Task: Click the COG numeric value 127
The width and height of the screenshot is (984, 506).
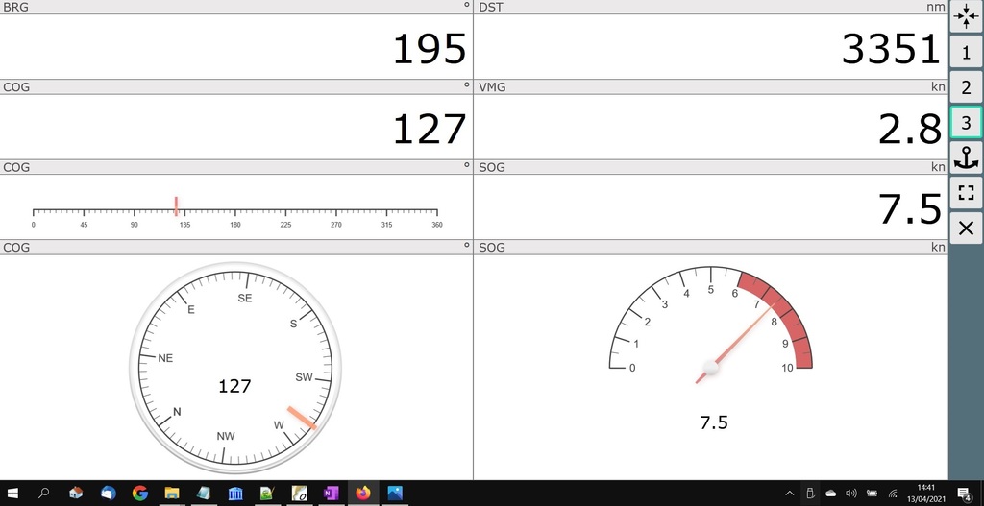Action: pos(430,130)
